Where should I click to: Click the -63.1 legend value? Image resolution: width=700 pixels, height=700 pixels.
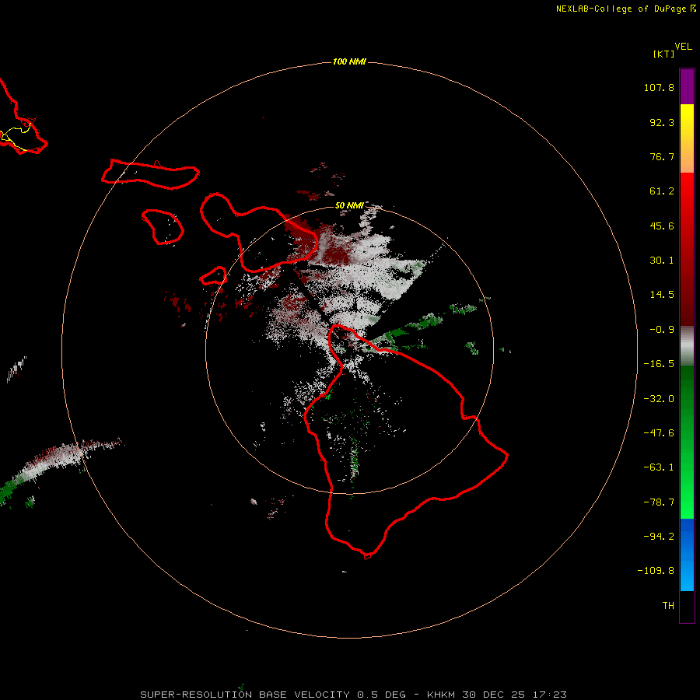click(659, 467)
